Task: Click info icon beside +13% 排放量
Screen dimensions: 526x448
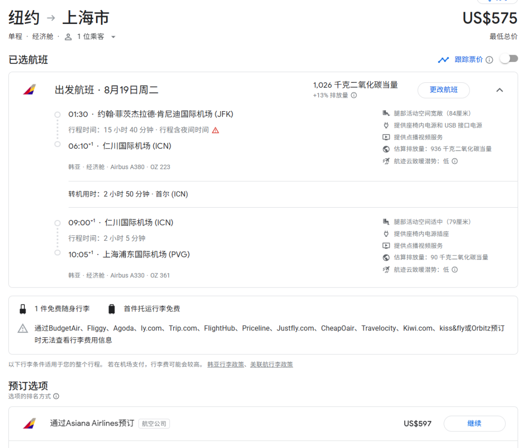Action: pos(354,96)
